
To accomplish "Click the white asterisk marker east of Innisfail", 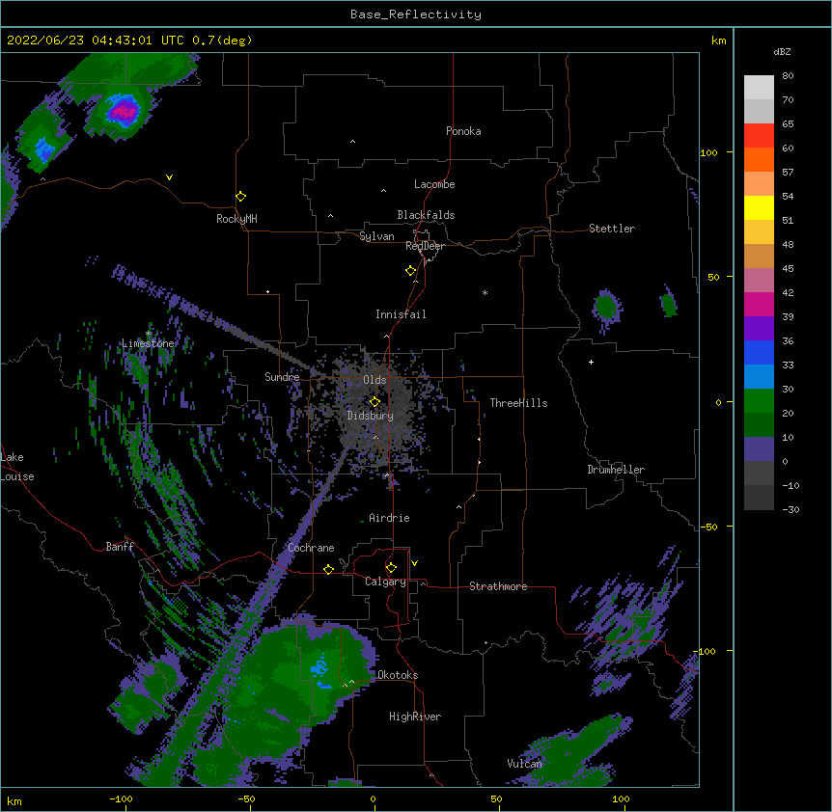I will coord(485,292).
